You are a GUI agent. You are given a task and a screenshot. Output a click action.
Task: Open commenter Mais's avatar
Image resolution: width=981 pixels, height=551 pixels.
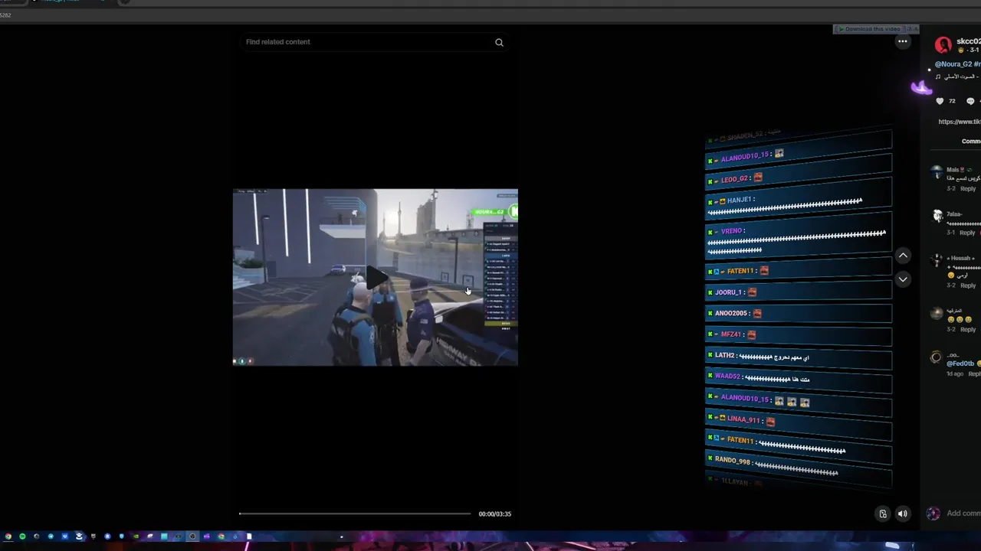coord(937,173)
